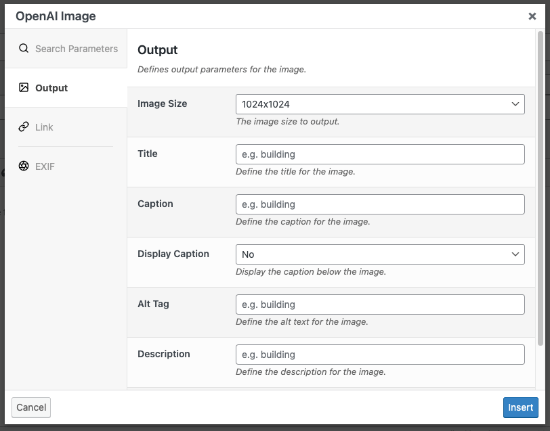
Task: Click the aperture icon next to EXIF
Action: [x=24, y=166]
